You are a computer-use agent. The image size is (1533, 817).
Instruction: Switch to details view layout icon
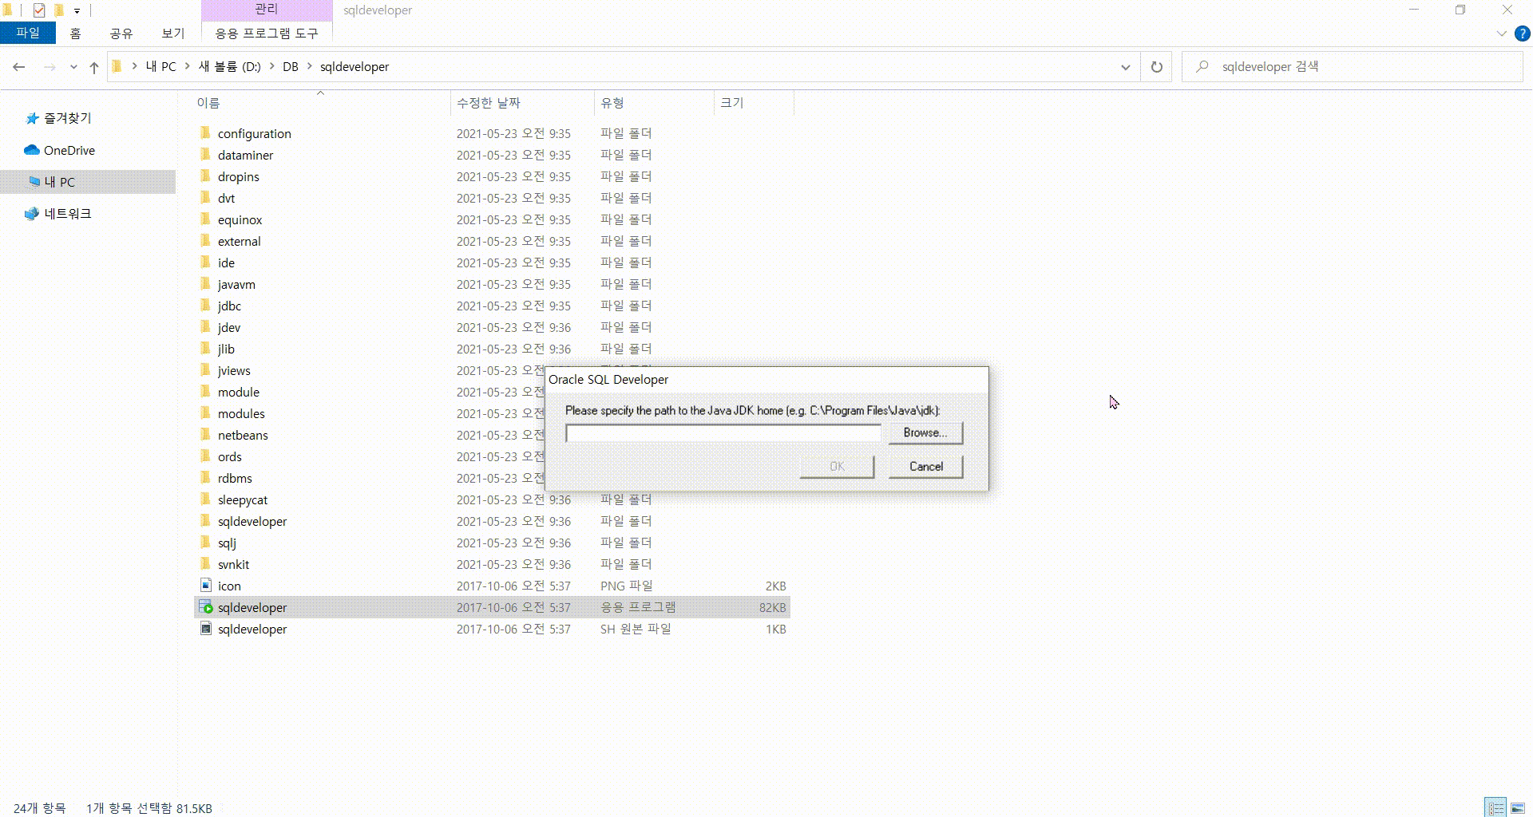[1495, 807]
